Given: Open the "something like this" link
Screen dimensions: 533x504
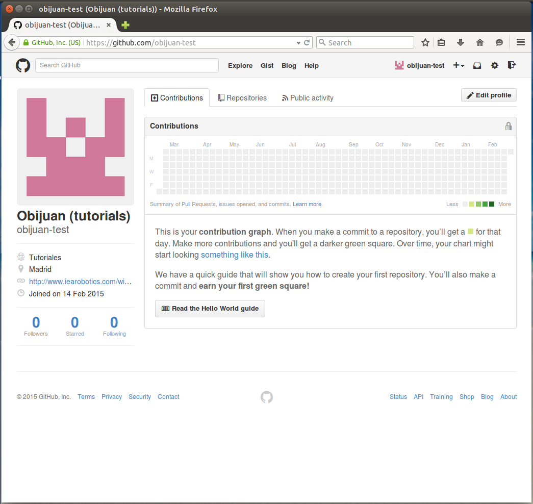Looking at the screenshot, I should (234, 255).
